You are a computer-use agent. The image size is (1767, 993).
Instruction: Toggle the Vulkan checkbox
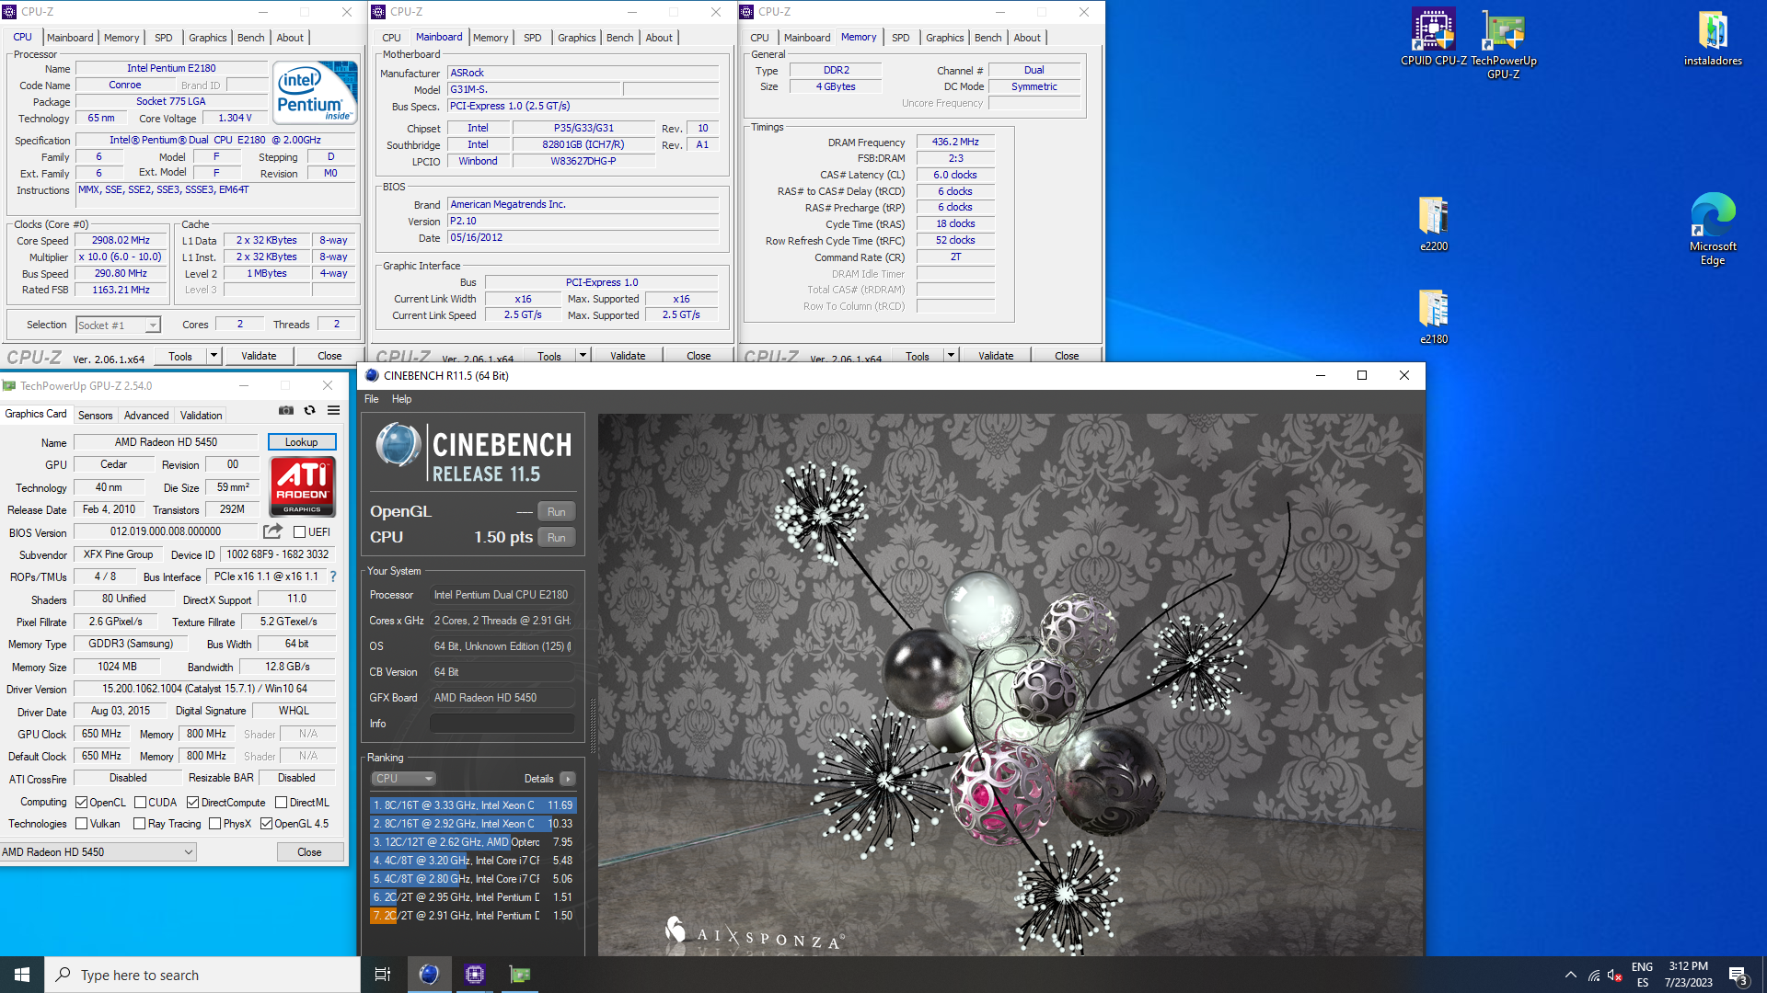click(81, 824)
